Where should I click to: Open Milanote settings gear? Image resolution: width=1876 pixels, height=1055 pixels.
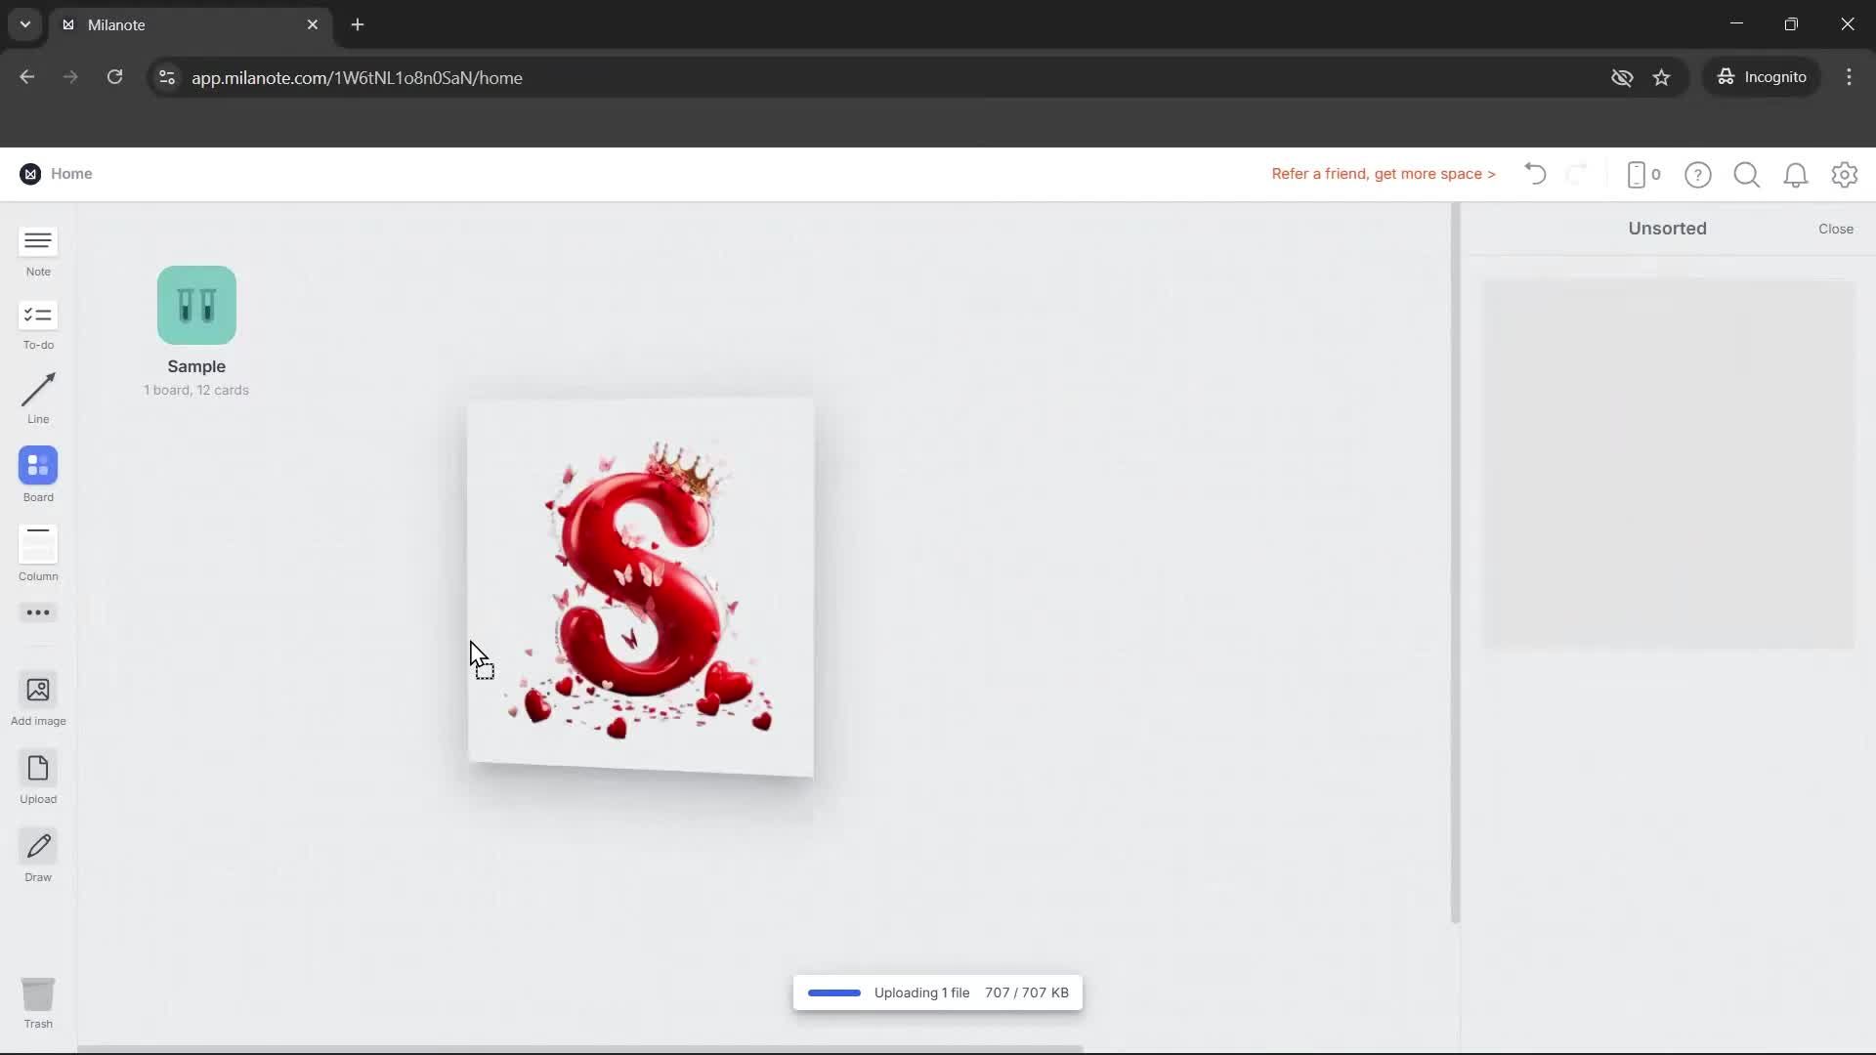click(x=1845, y=174)
